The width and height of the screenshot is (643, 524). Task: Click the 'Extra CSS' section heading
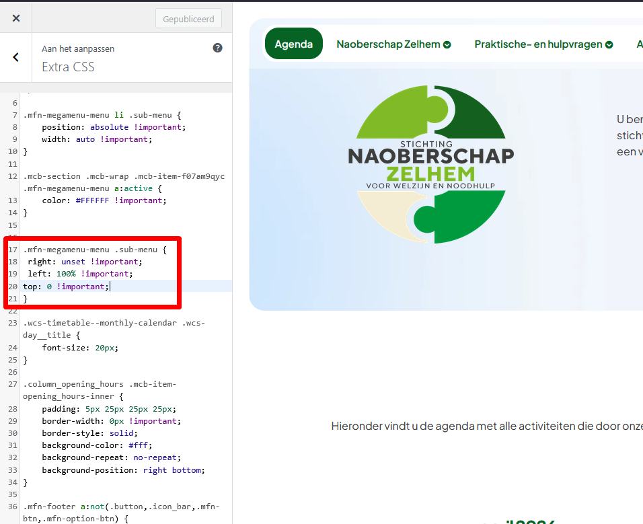pyautogui.click(x=68, y=67)
